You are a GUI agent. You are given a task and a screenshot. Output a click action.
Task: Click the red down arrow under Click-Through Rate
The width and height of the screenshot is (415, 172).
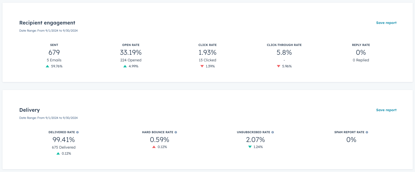(279, 66)
